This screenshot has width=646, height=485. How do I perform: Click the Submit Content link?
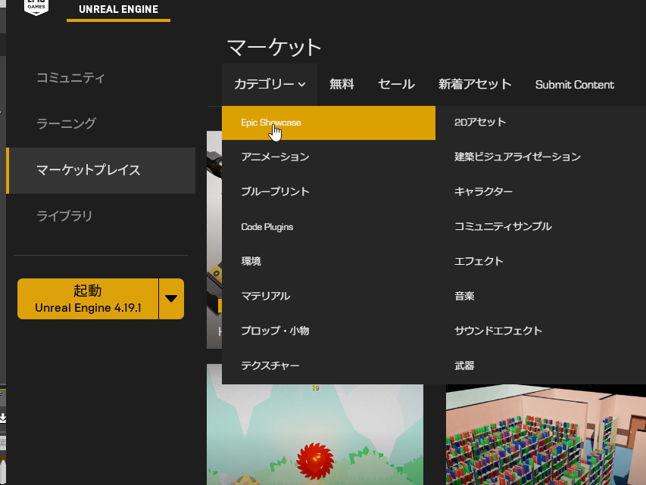click(574, 84)
